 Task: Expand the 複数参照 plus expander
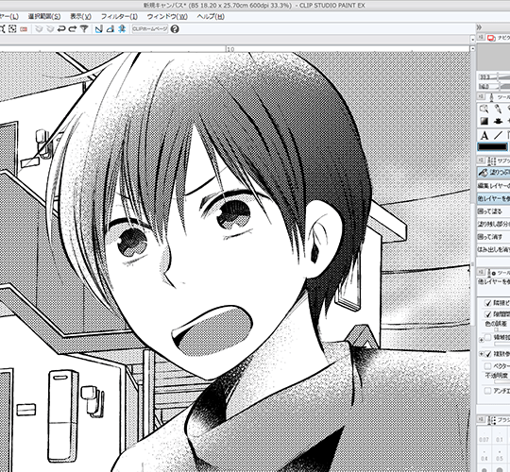(481, 354)
